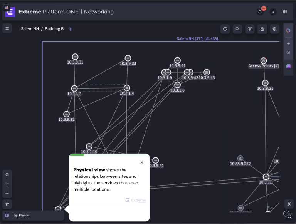Open the Physical layer selector
Screen dimensions: 296x224
22,215
